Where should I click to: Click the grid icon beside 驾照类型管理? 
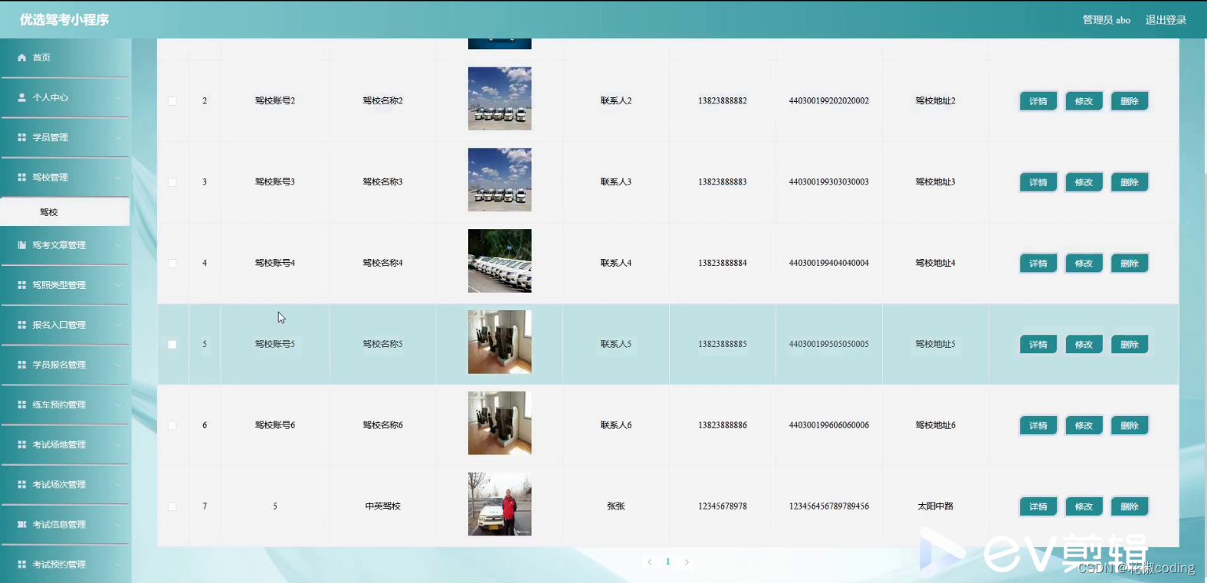point(21,285)
